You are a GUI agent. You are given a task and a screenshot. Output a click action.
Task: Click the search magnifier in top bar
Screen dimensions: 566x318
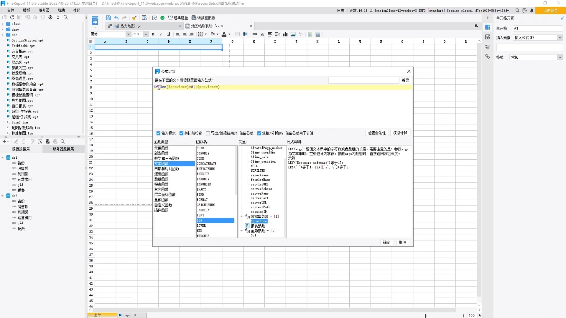[517, 10]
